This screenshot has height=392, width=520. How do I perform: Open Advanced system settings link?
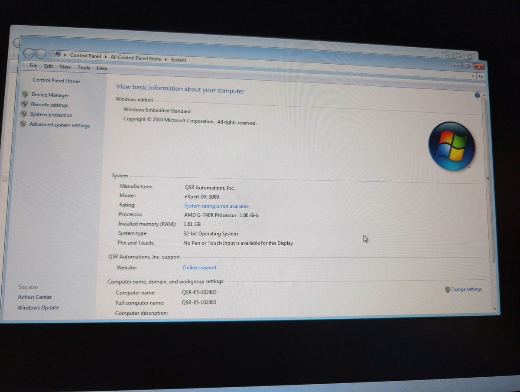tap(59, 125)
